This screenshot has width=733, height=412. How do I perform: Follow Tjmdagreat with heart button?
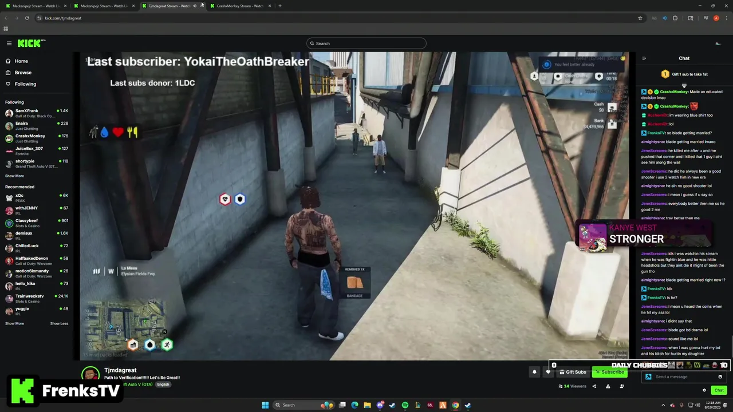[548, 372]
